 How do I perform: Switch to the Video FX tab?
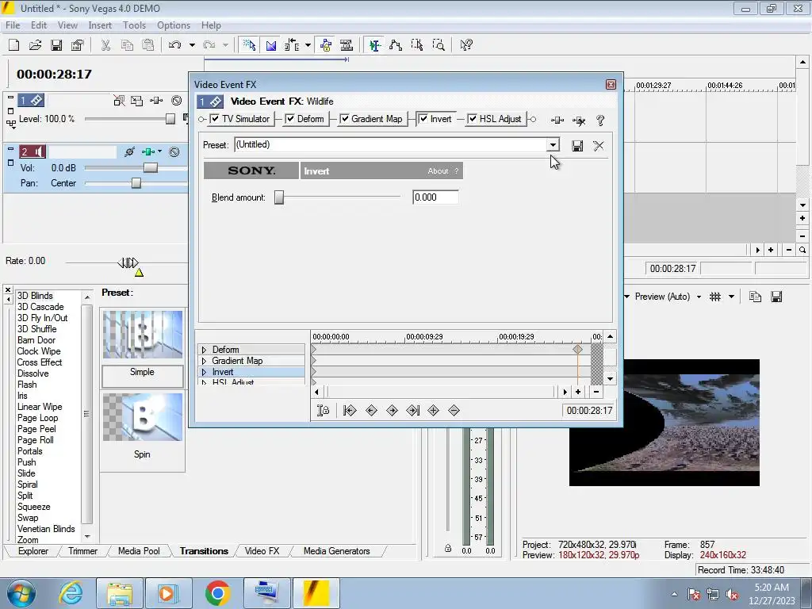point(262,551)
